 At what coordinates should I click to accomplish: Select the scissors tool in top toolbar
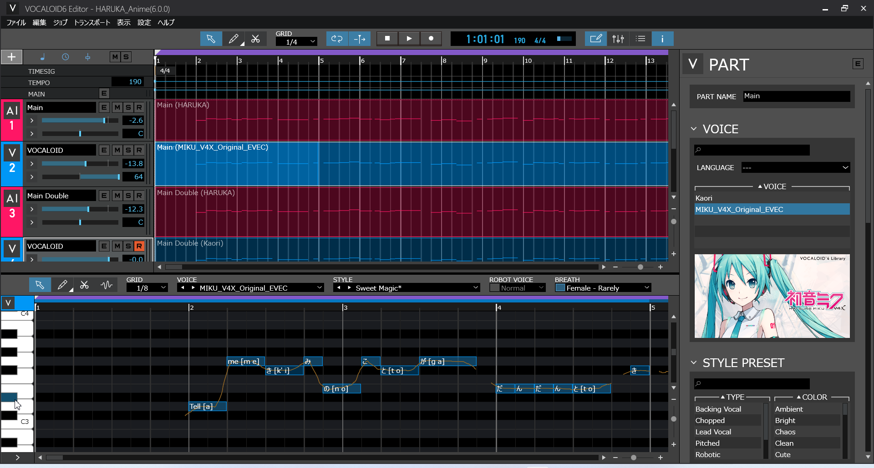[255, 39]
